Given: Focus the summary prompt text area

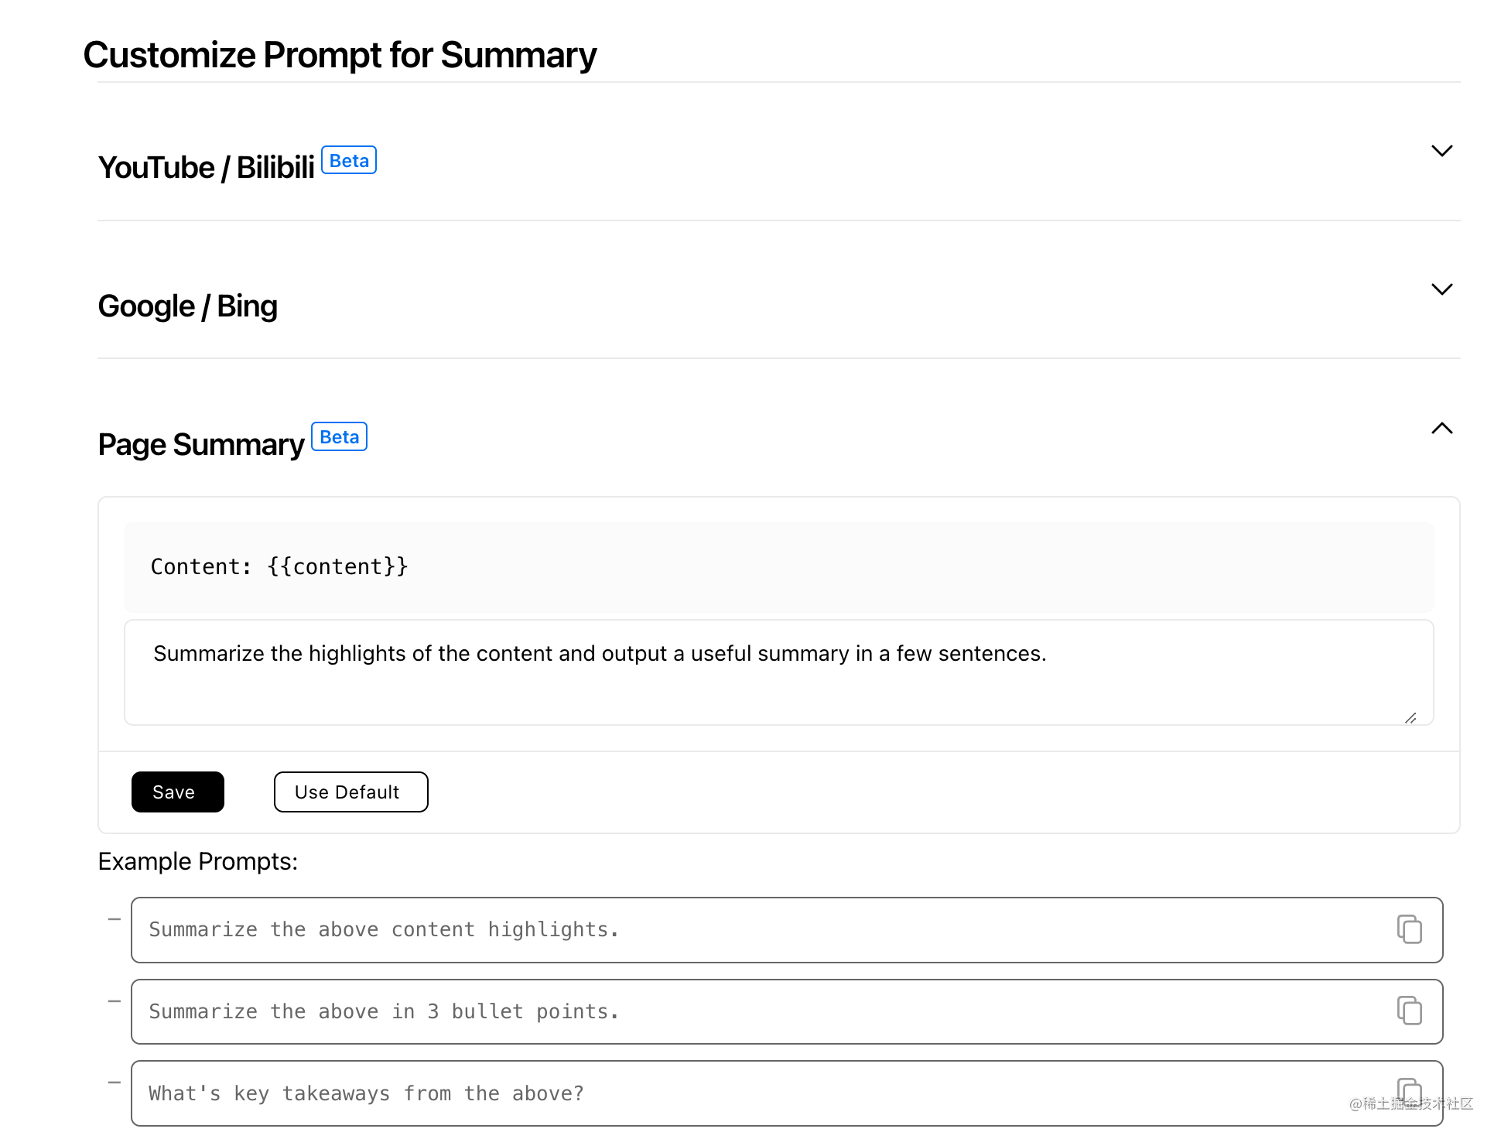Looking at the screenshot, I should pos(778,672).
